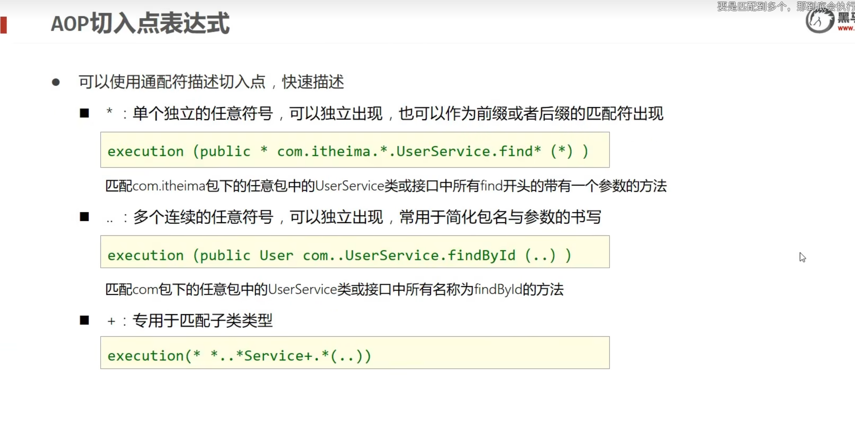Viewport: 855px width, 437px height.
Task: Click the square bullet before the .. wildcard line
Action: (x=84, y=217)
